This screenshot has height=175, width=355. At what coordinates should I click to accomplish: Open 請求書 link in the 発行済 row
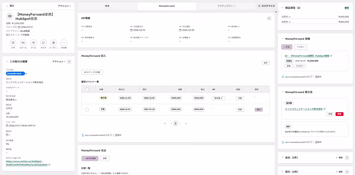point(219,98)
